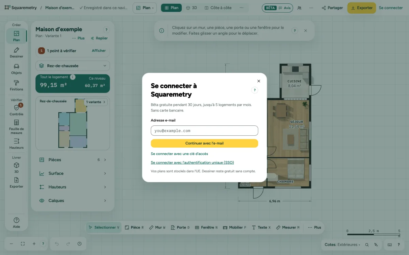Switch to the 3D view tab
The image size is (409, 255).
click(192, 8)
